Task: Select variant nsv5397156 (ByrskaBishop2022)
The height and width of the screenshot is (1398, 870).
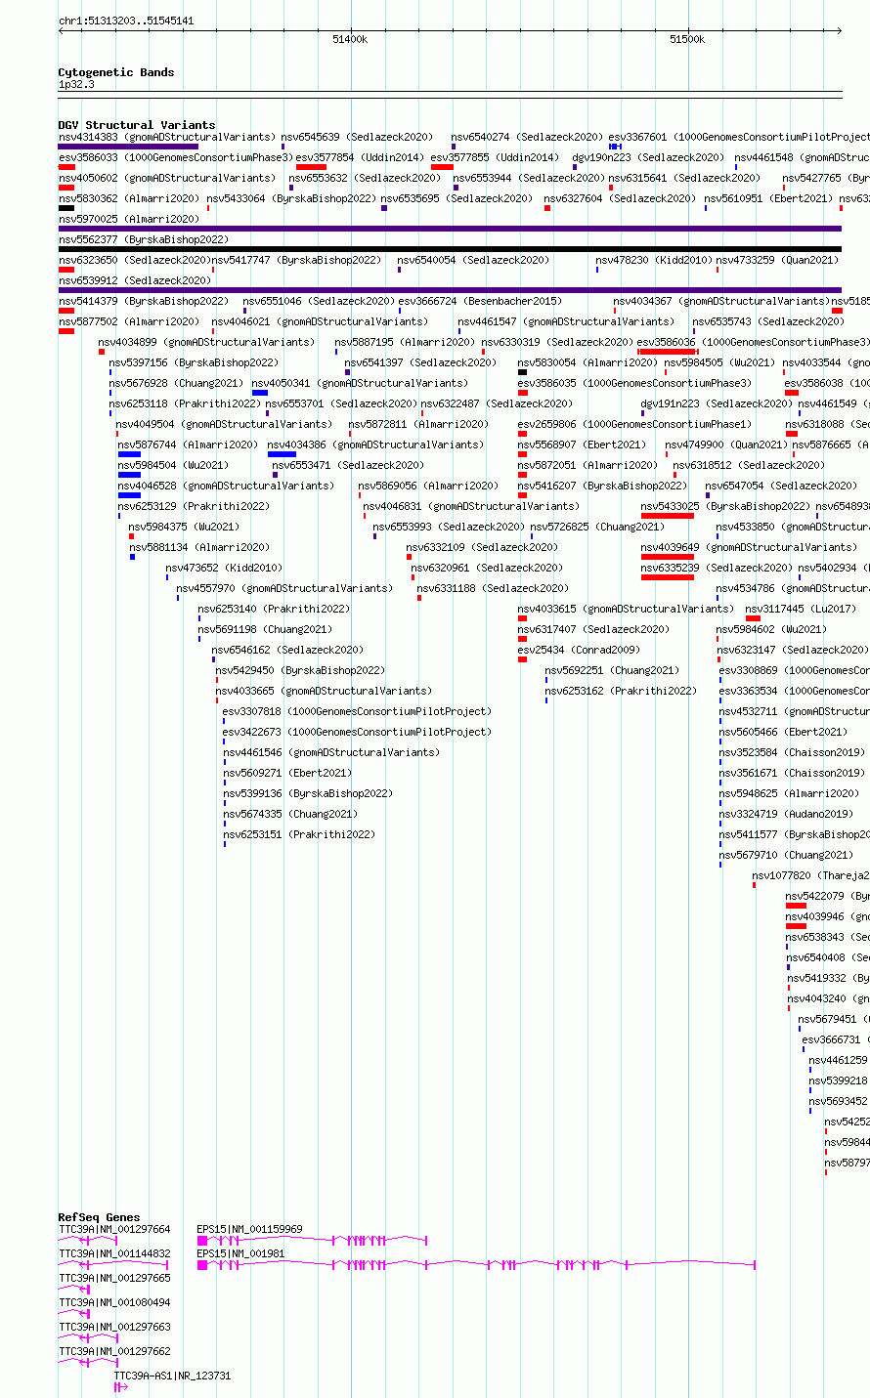Action: (x=194, y=362)
